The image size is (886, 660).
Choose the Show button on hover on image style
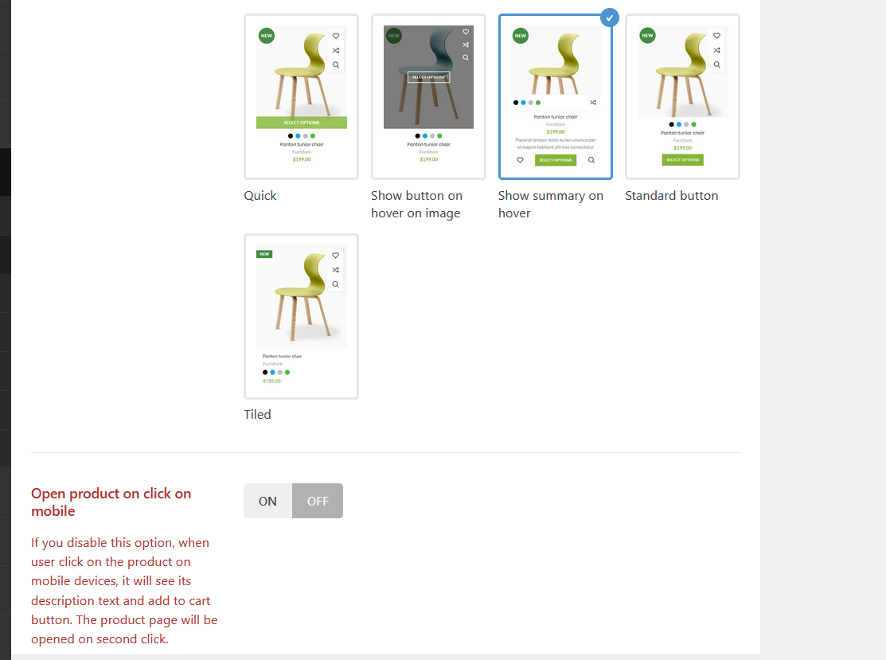point(428,96)
